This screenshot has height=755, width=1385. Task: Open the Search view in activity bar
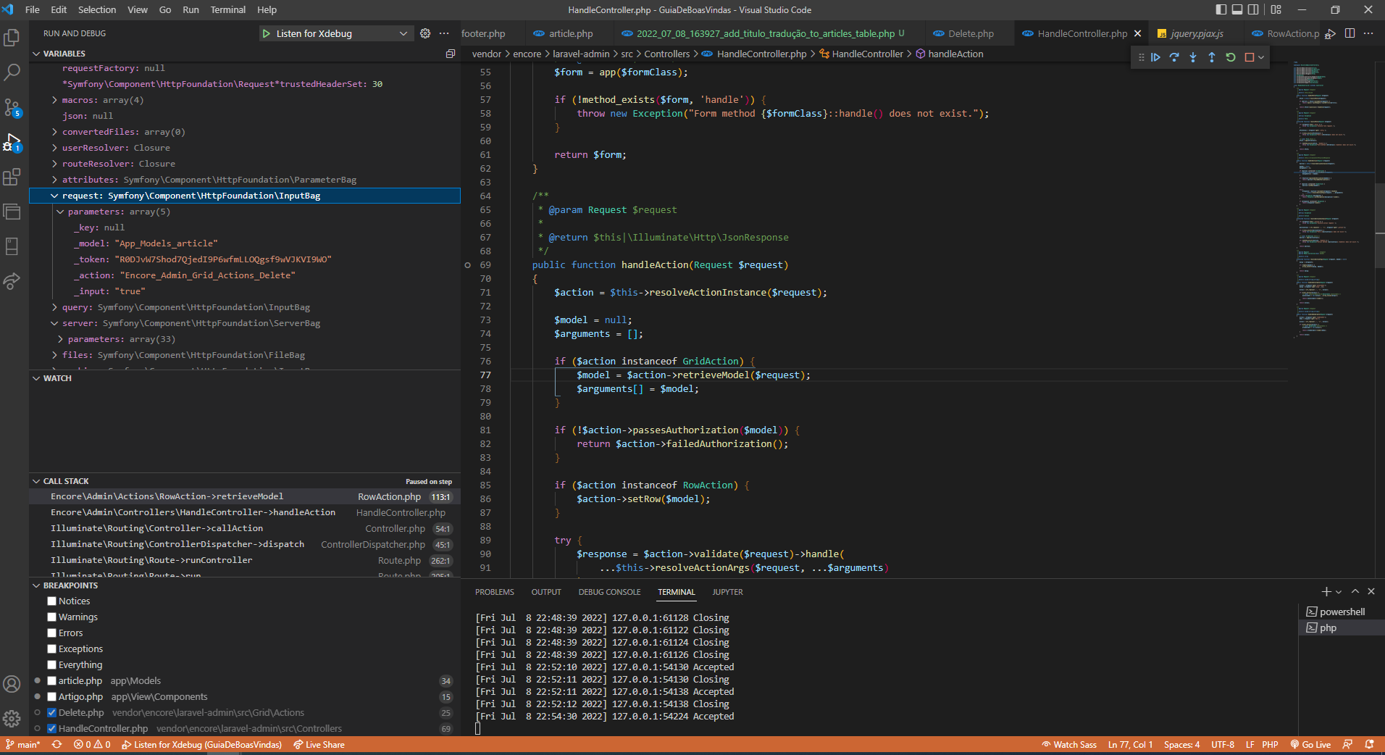[12, 72]
